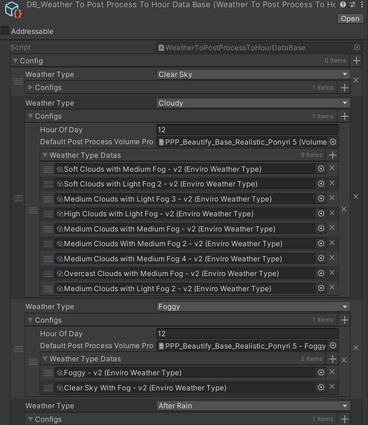368x425 pixels.
Task: Collapse the Config list foldout
Action: pyautogui.click(x=15, y=61)
